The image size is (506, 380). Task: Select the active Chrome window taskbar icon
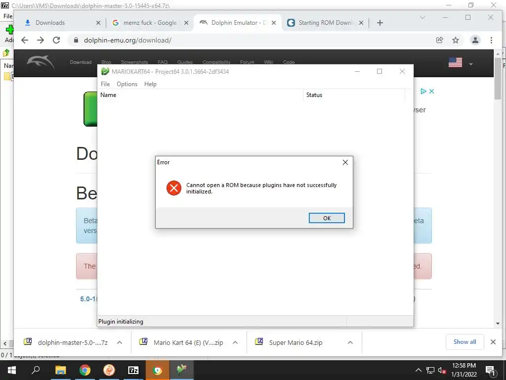158,370
